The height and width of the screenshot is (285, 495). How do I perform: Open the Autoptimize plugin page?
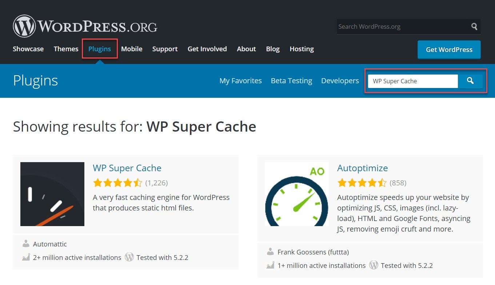[x=362, y=168]
